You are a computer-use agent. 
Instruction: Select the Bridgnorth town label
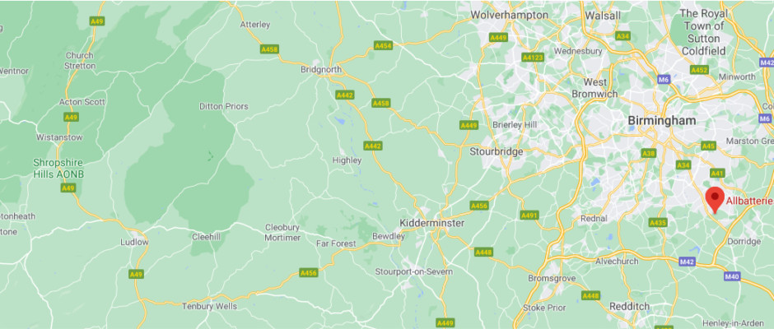pyautogui.click(x=321, y=70)
